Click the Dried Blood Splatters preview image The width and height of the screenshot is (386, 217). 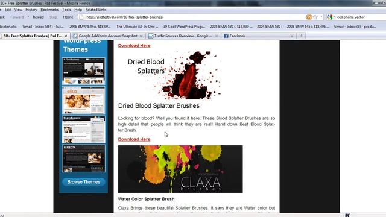click(x=174, y=75)
